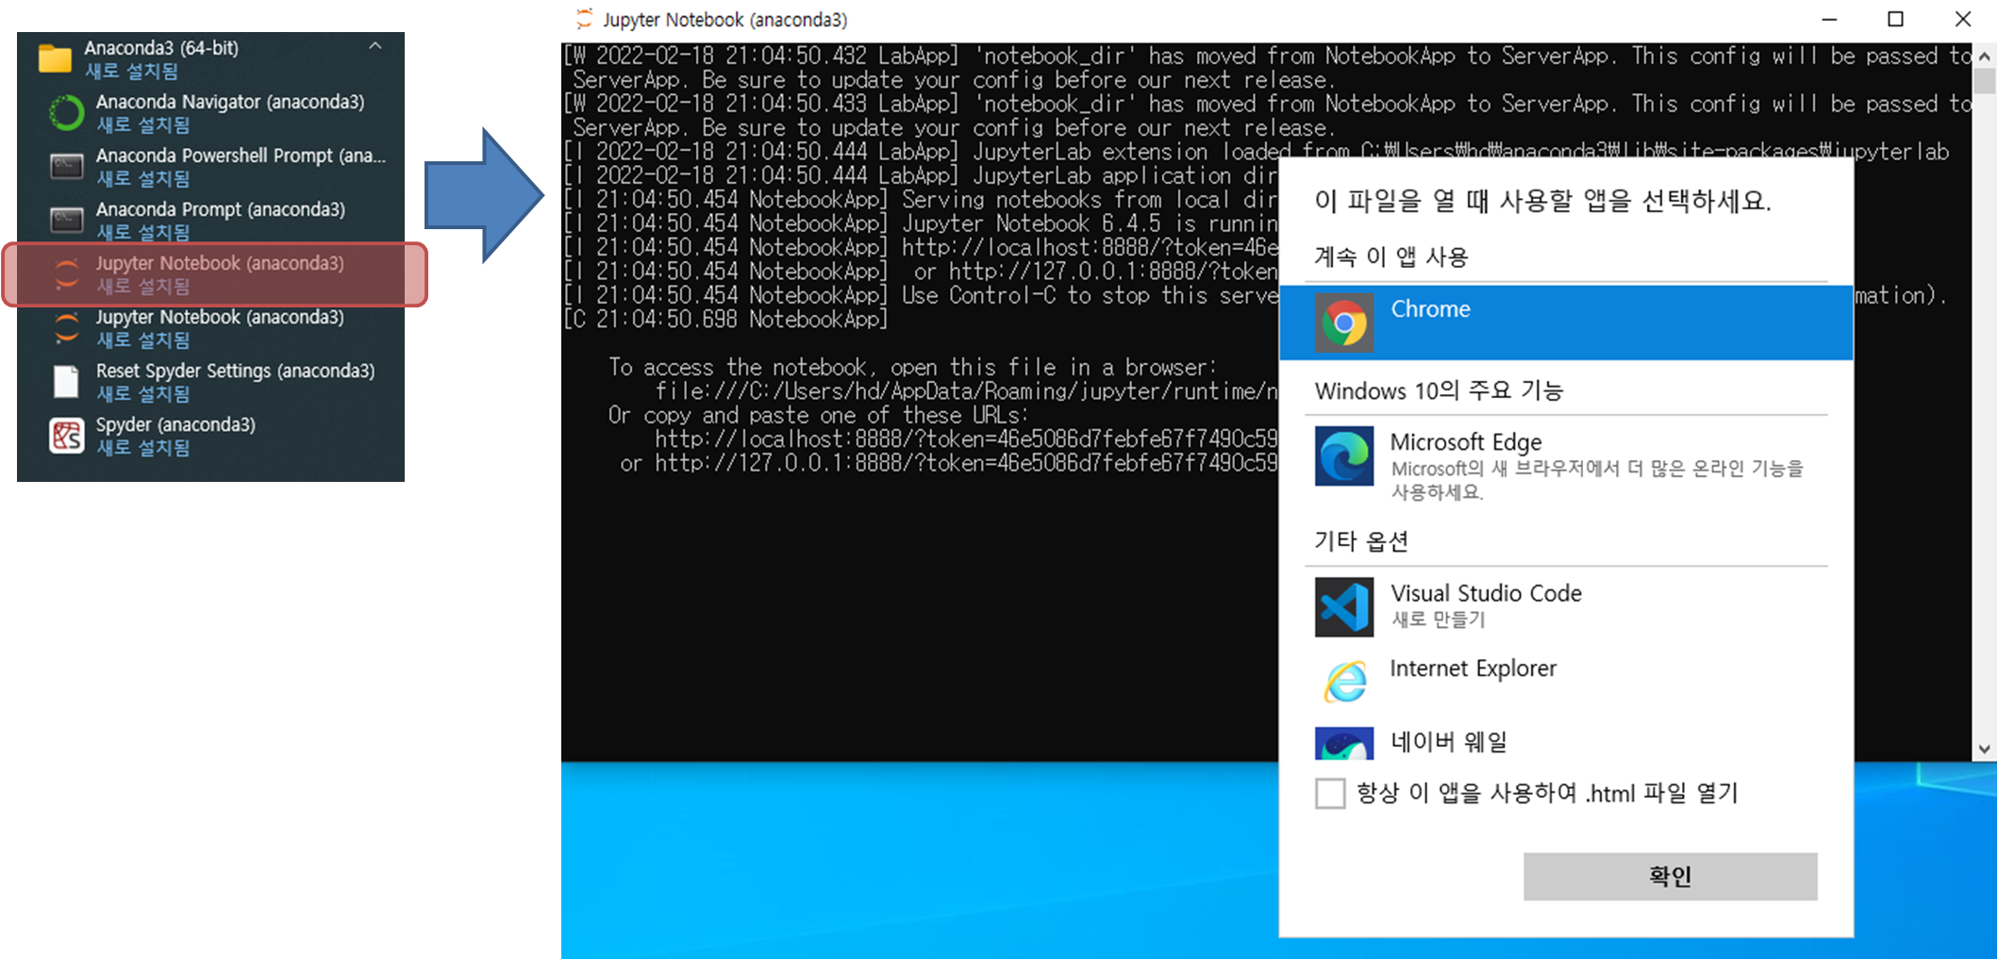The height and width of the screenshot is (960, 1998).
Task: Click 'To access the notebook, open this file in a browser:' console line
Action: tap(913, 367)
